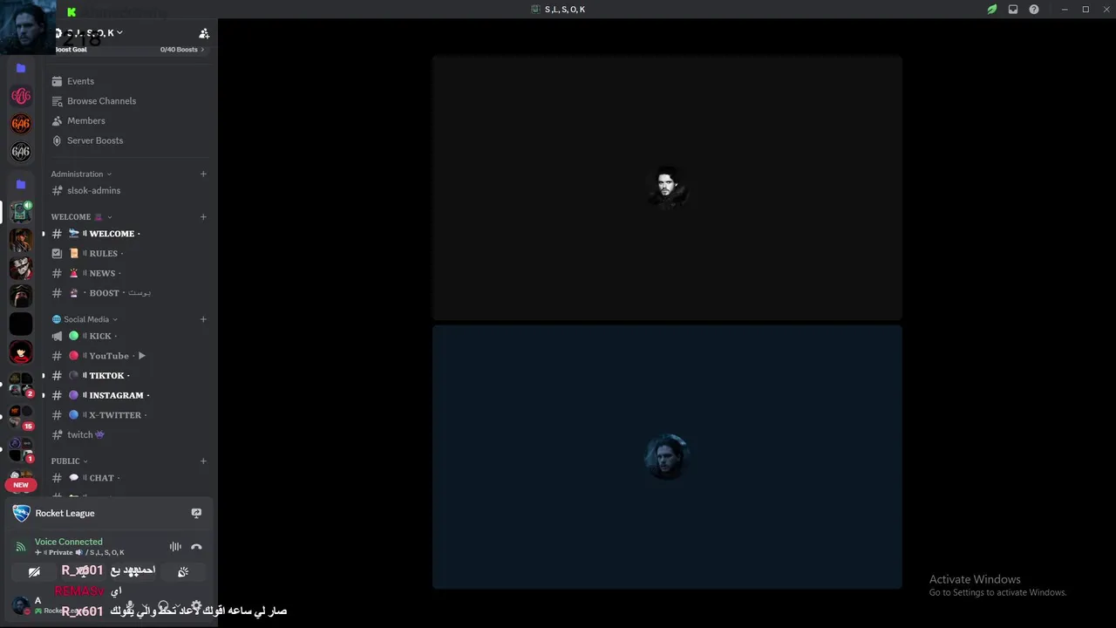The height and width of the screenshot is (628, 1116).
Task: Open the BOOST channel
Action: coord(129,293)
